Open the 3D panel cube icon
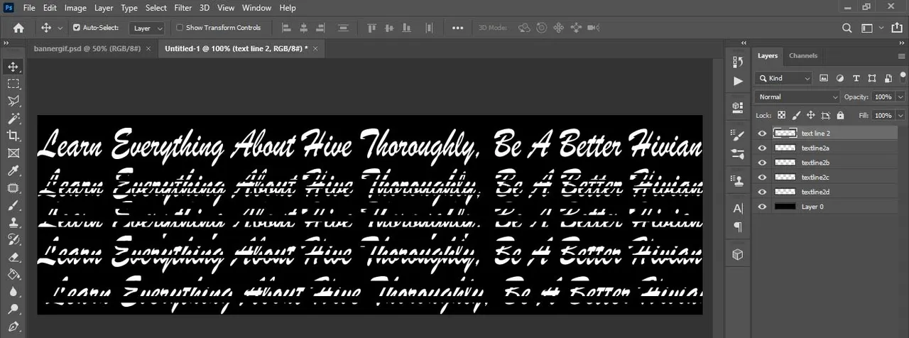The width and height of the screenshot is (909, 338). (738, 253)
